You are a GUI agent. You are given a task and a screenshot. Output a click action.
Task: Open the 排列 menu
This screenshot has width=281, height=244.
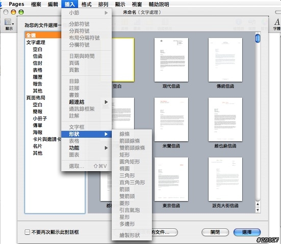click(x=103, y=4)
